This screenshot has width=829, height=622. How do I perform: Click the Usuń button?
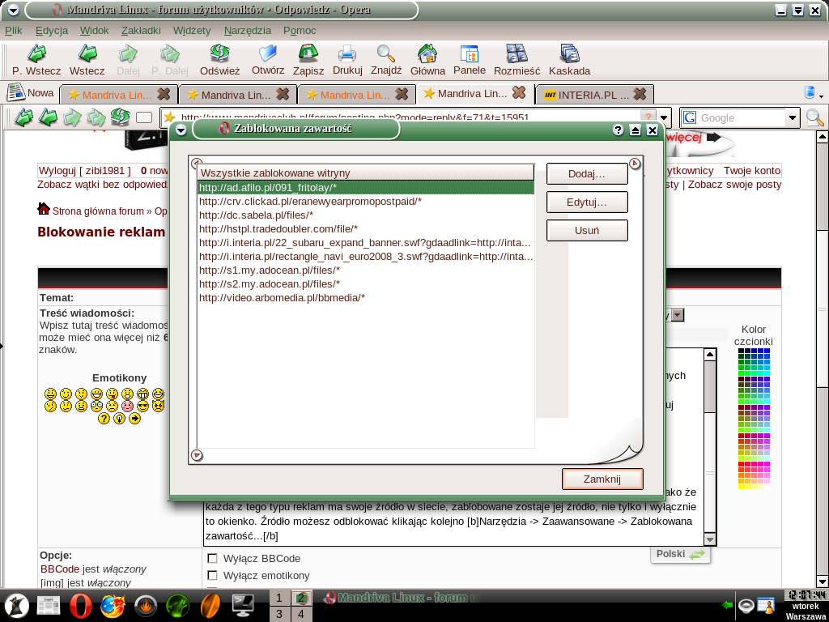pos(587,231)
